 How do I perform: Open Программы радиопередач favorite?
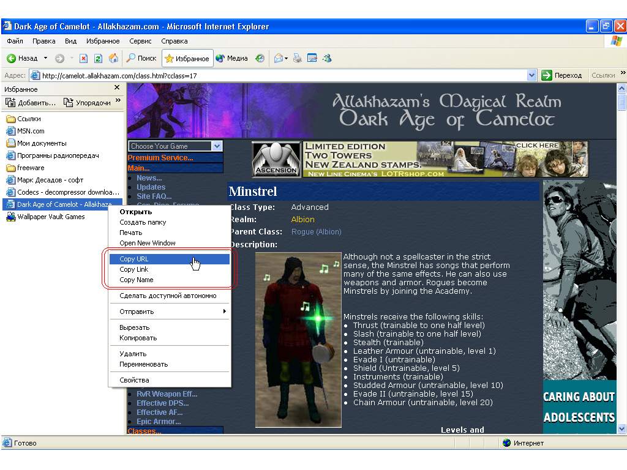tap(53, 155)
